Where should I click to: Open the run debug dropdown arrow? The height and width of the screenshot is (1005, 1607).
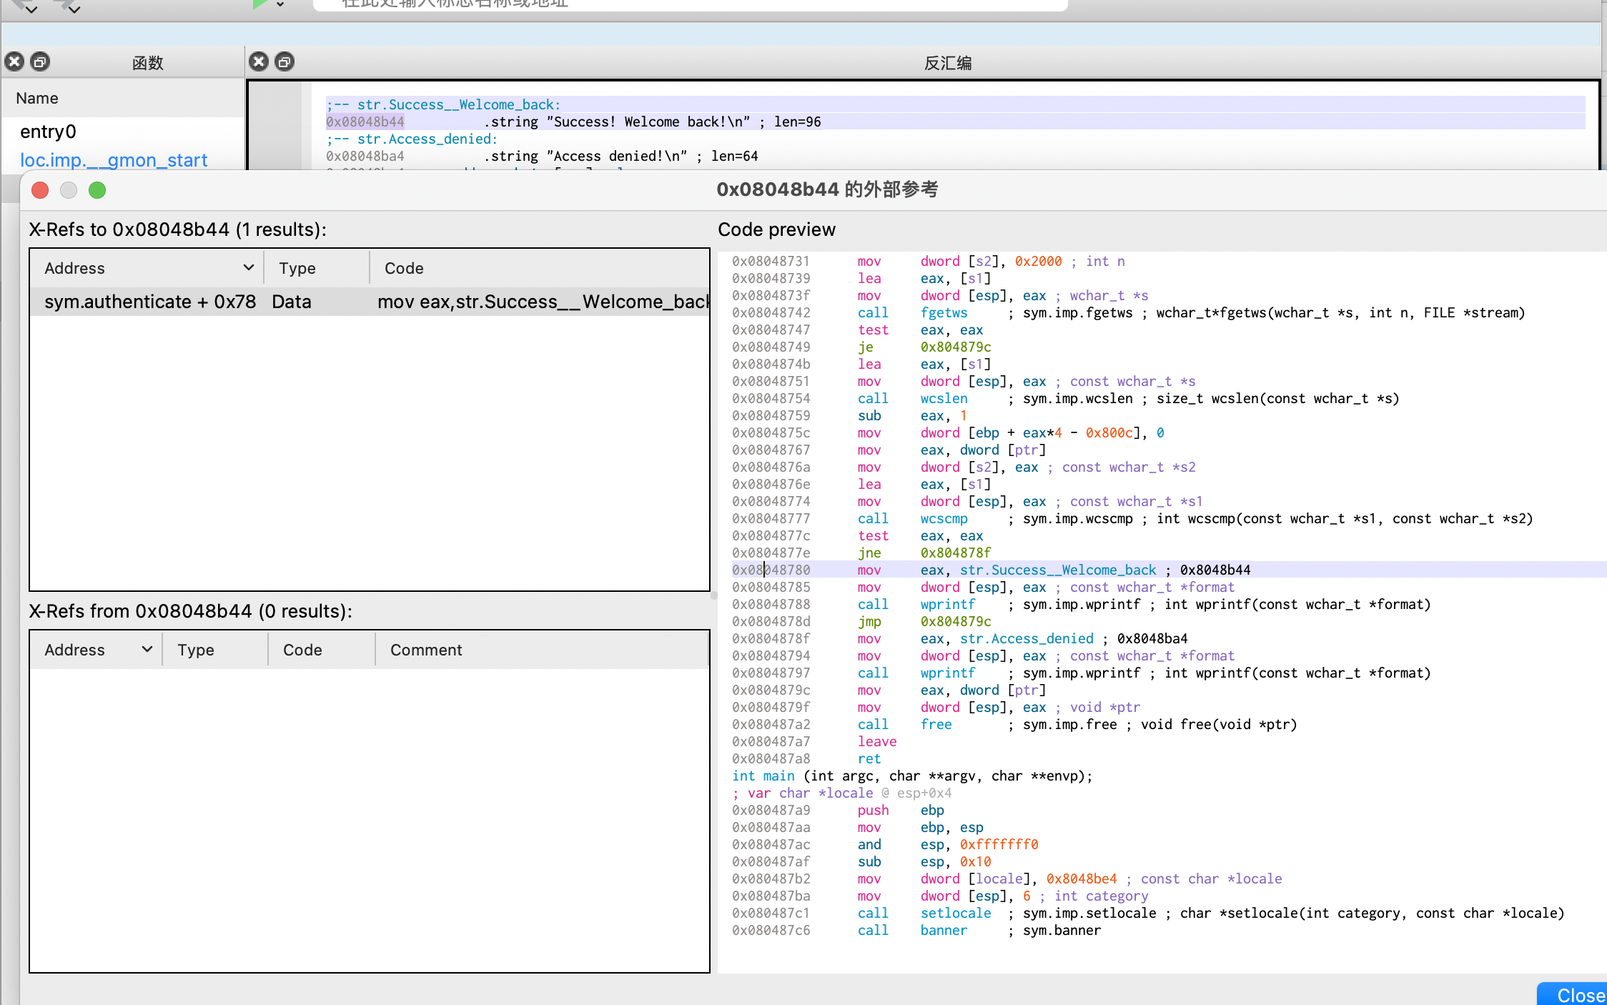pyautogui.click(x=280, y=4)
